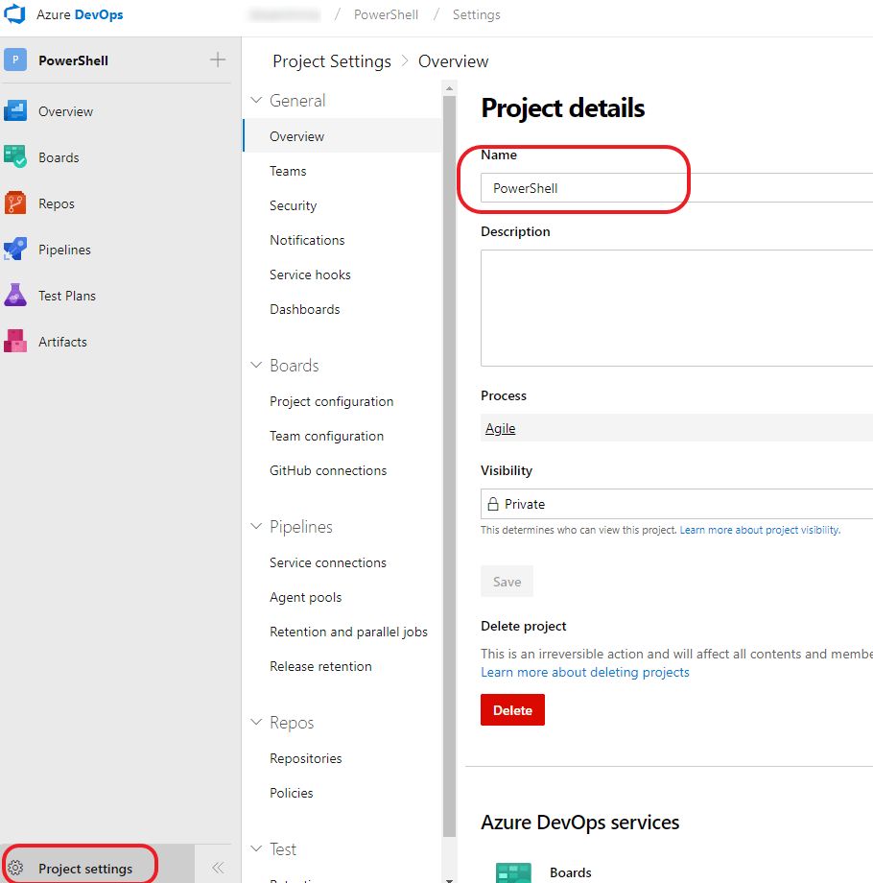Open Service hooks settings page
The width and height of the screenshot is (873, 883).
pos(310,274)
